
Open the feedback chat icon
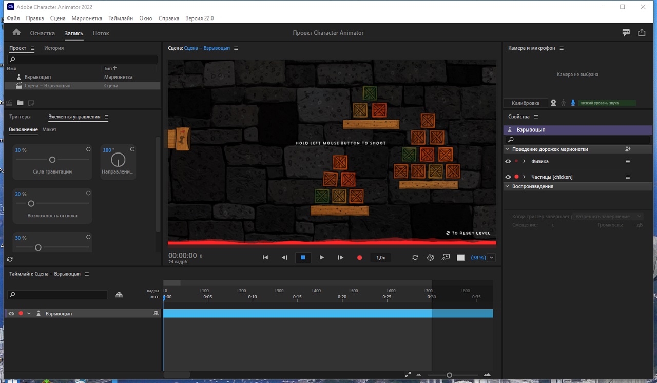(626, 32)
